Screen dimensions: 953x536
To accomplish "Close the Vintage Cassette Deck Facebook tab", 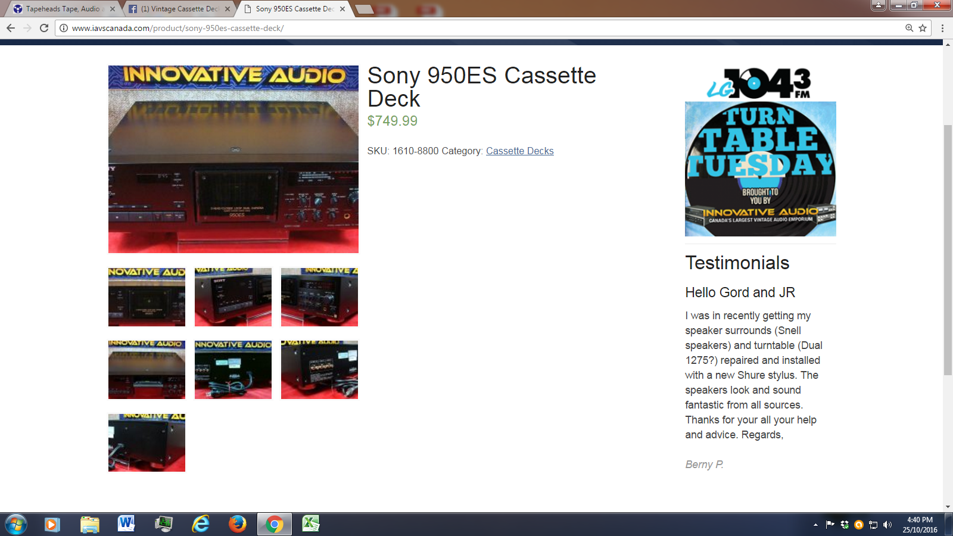I will 228,9.
